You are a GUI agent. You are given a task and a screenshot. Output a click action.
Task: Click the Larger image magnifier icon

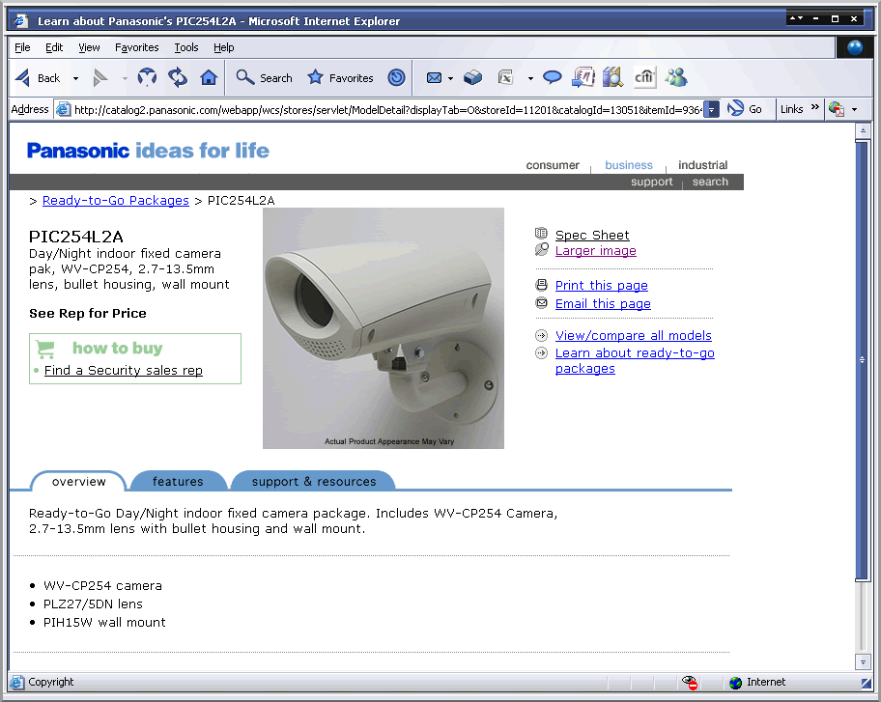(x=542, y=249)
